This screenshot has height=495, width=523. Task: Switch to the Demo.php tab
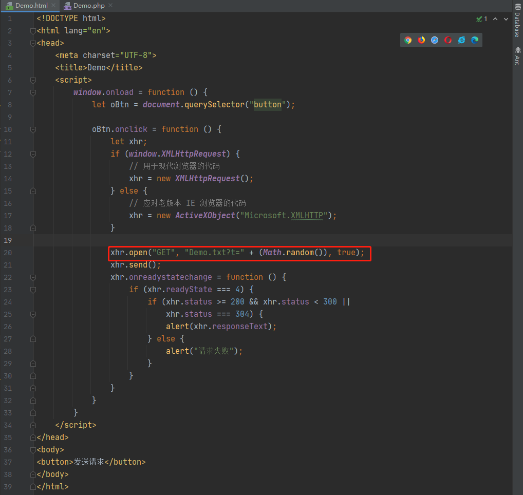pos(89,6)
